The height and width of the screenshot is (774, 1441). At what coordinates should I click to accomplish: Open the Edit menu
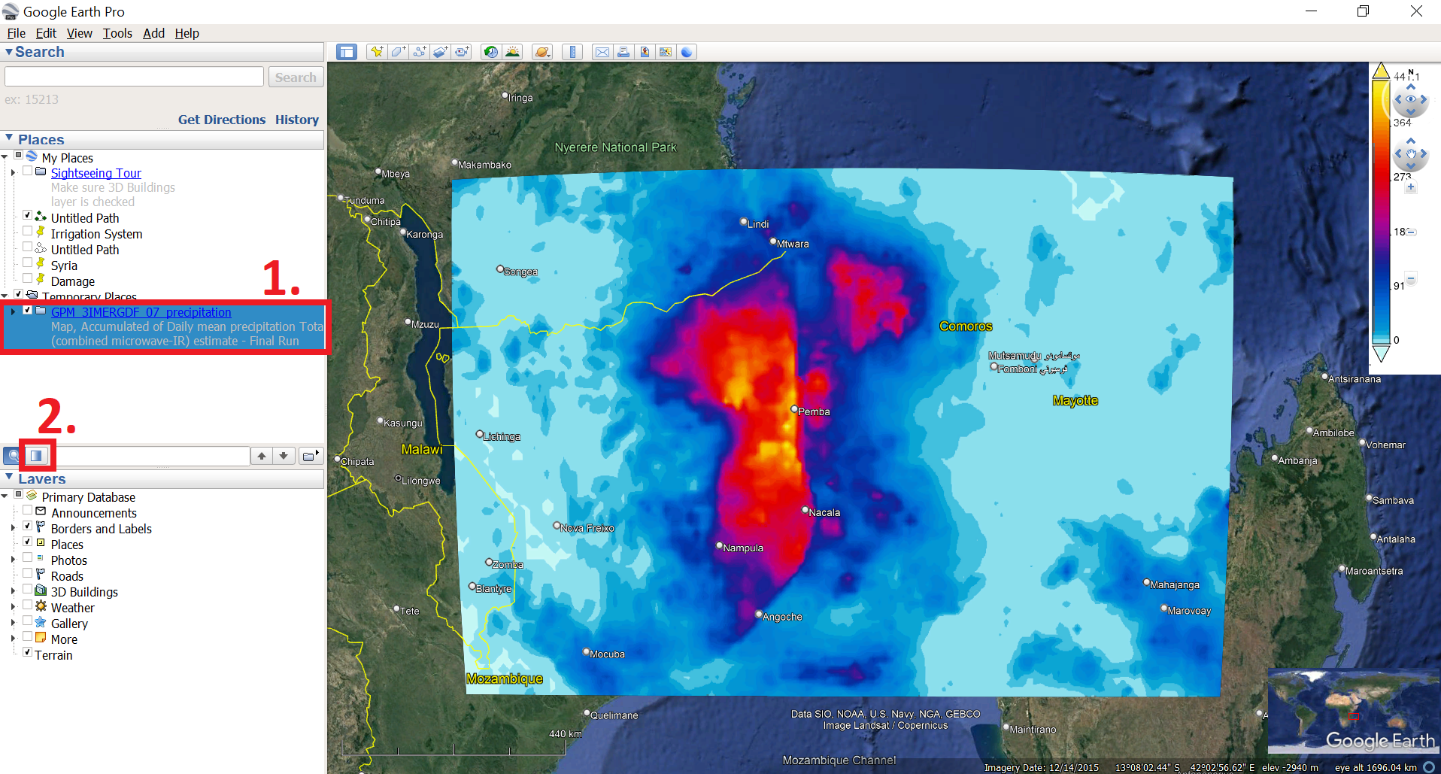[46, 33]
